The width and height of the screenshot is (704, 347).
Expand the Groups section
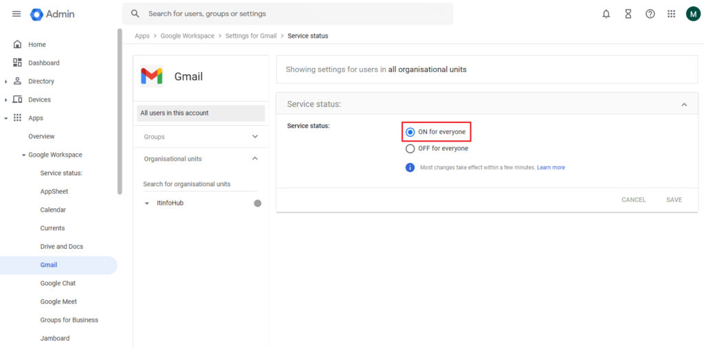point(255,137)
